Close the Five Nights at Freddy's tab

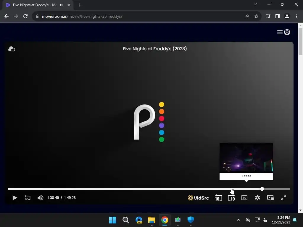[x=69, y=5]
